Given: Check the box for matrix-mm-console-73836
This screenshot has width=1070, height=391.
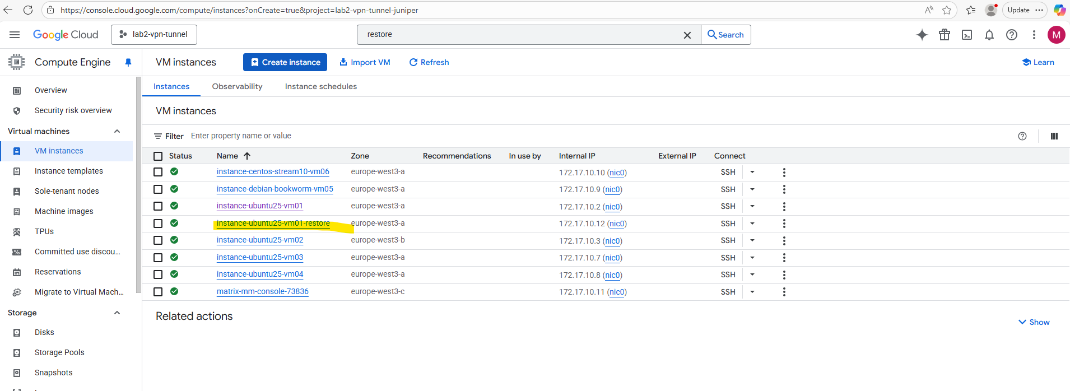Looking at the screenshot, I should (158, 292).
